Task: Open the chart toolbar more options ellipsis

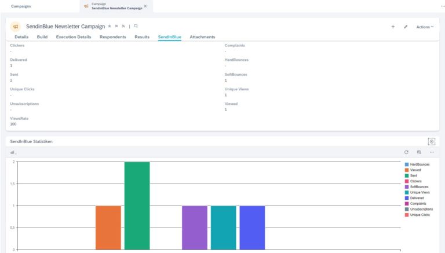Action: 432,152
